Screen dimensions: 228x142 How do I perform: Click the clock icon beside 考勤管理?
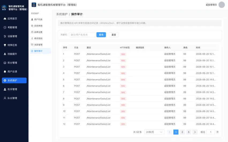pyautogui.click(x=5, y=27)
